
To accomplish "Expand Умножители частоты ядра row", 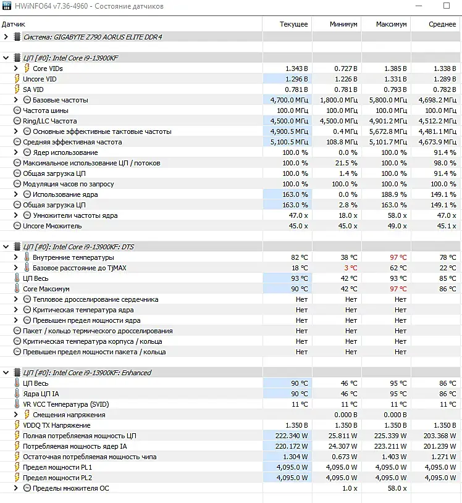I will click(x=15, y=215).
